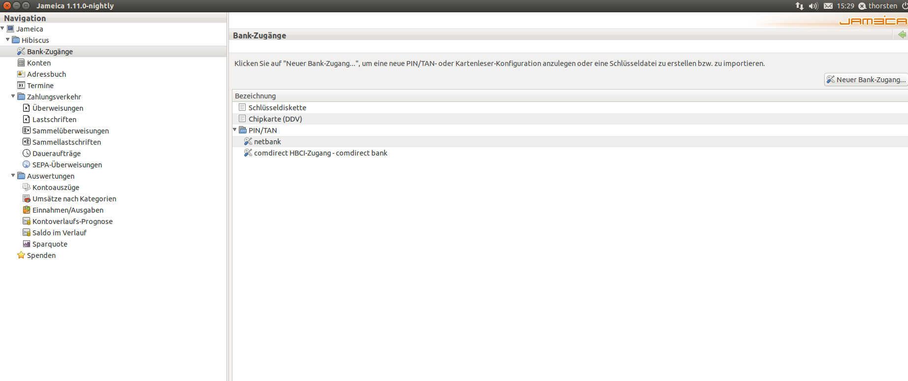Open Umsätze nach Kategorien

[x=74, y=198]
